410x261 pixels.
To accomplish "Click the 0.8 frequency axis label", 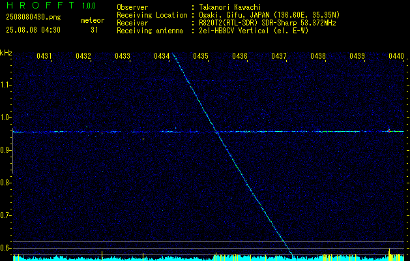I will (x=5, y=183).
